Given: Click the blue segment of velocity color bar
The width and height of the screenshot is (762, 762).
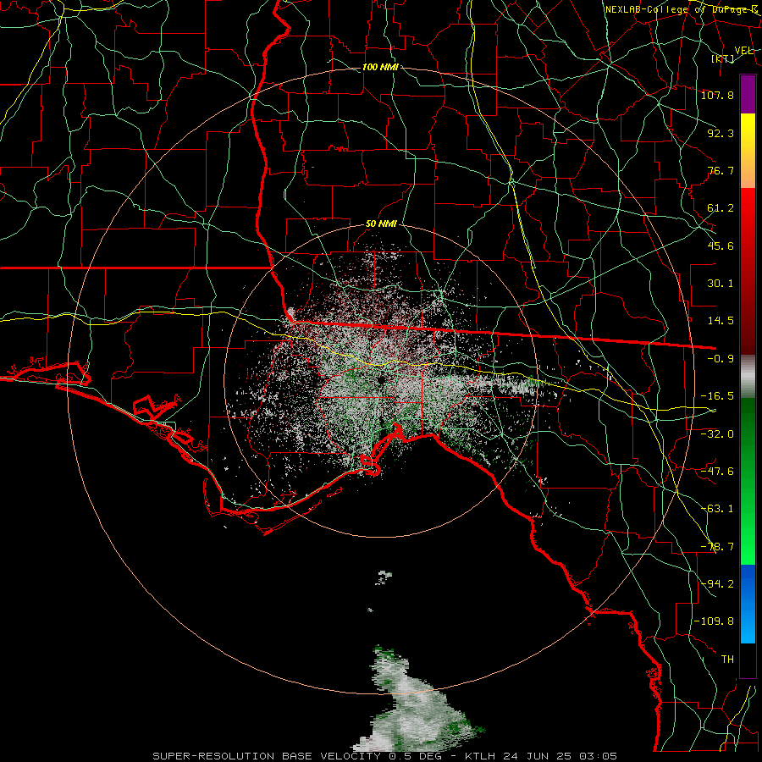Looking at the screenshot, I should click(748, 604).
